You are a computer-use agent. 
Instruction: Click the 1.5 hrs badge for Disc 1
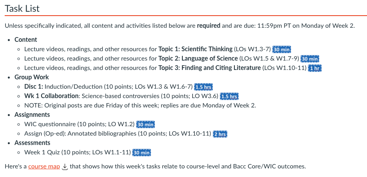pos(203,87)
